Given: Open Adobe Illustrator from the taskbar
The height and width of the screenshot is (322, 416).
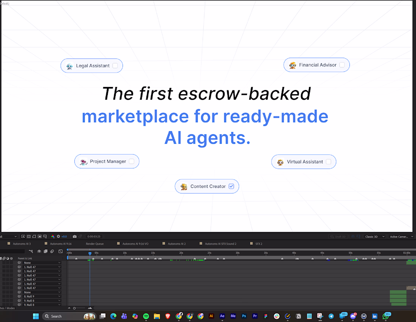Looking at the screenshot, I should point(211,316).
